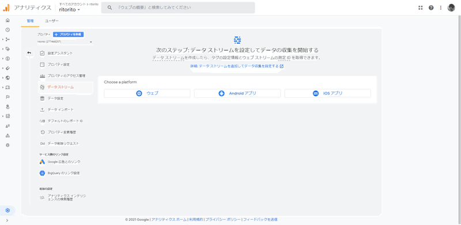Select Data Streams (データストリーム) menu item
Screen dimensions: 461x225
point(66,87)
